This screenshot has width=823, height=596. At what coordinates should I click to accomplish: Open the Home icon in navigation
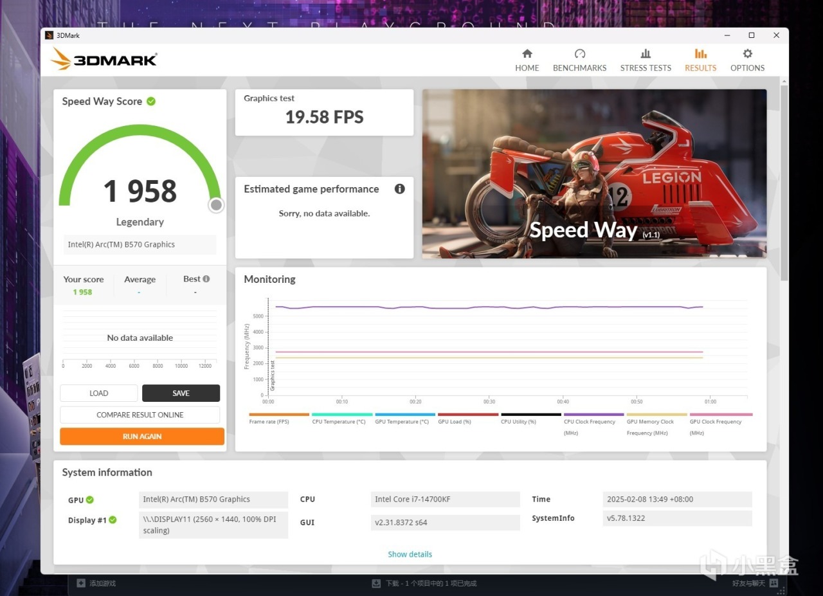[527, 53]
